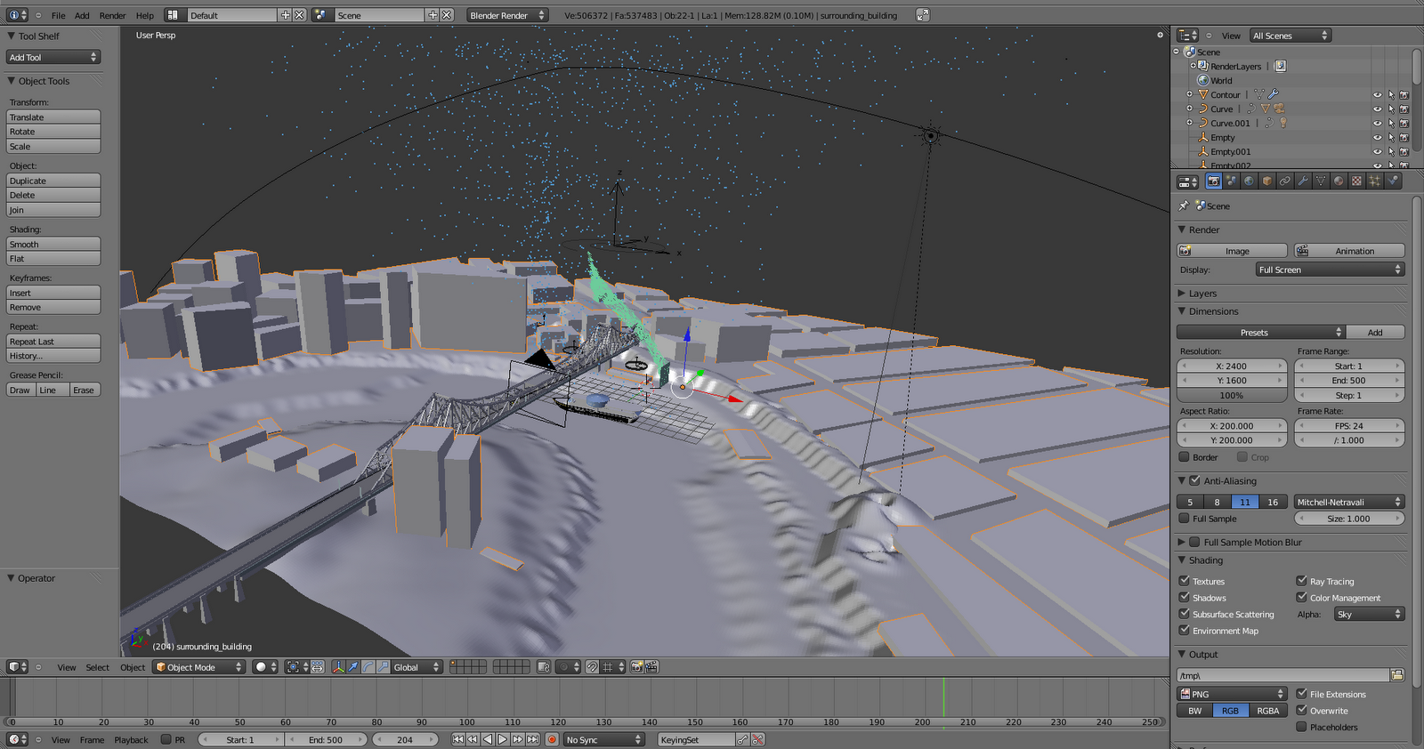Open the File menu

[58, 15]
